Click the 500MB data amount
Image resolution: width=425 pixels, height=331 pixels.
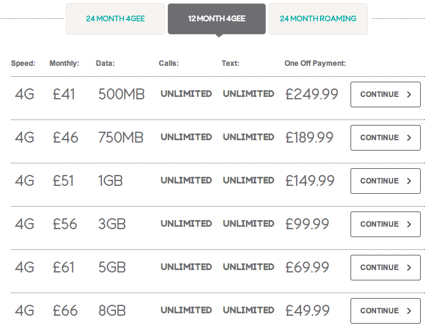click(122, 94)
